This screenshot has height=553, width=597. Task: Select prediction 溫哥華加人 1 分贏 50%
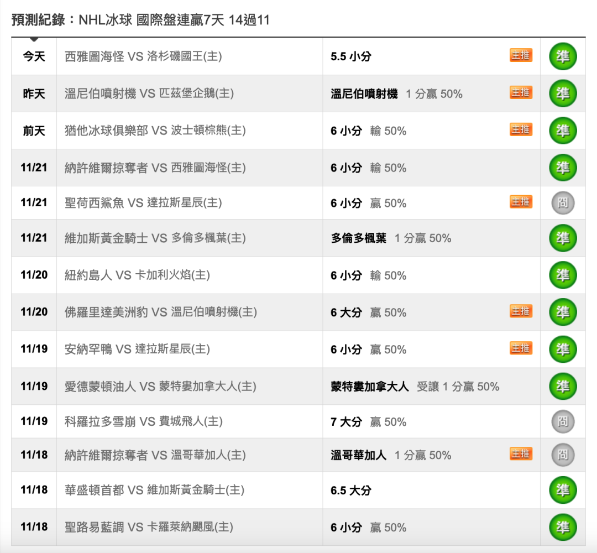pos(391,455)
